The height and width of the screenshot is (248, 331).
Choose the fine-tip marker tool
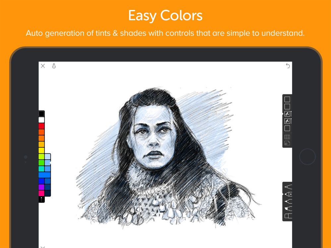[288, 201]
